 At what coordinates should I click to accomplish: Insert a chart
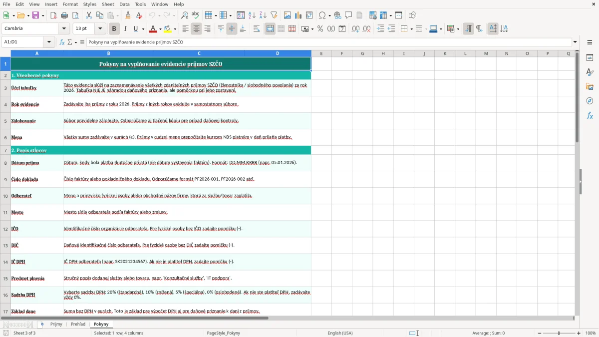[299, 15]
